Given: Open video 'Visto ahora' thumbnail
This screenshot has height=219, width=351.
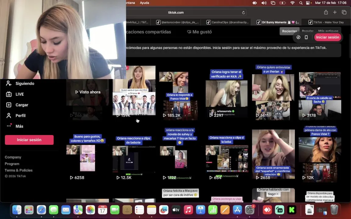Looking at the screenshot, I should click(88, 99).
